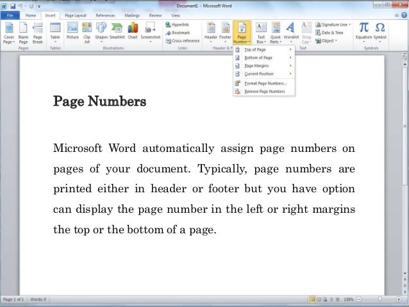Image resolution: width=409 pixels, height=307 pixels.
Task: Insert a Chart
Action: 133,31
